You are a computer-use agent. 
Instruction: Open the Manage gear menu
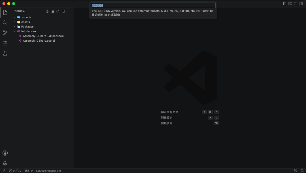(x=5, y=163)
